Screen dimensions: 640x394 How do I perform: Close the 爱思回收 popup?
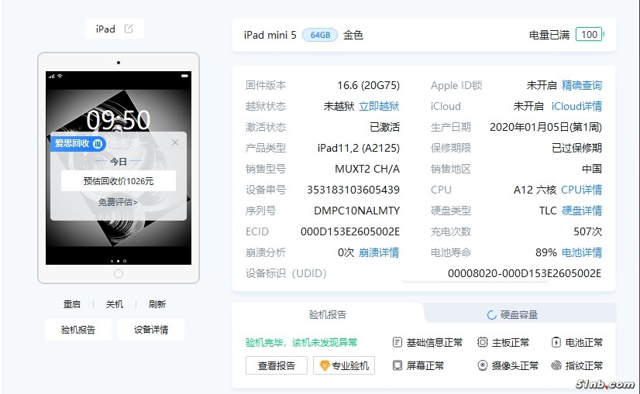tap(175, 142)
